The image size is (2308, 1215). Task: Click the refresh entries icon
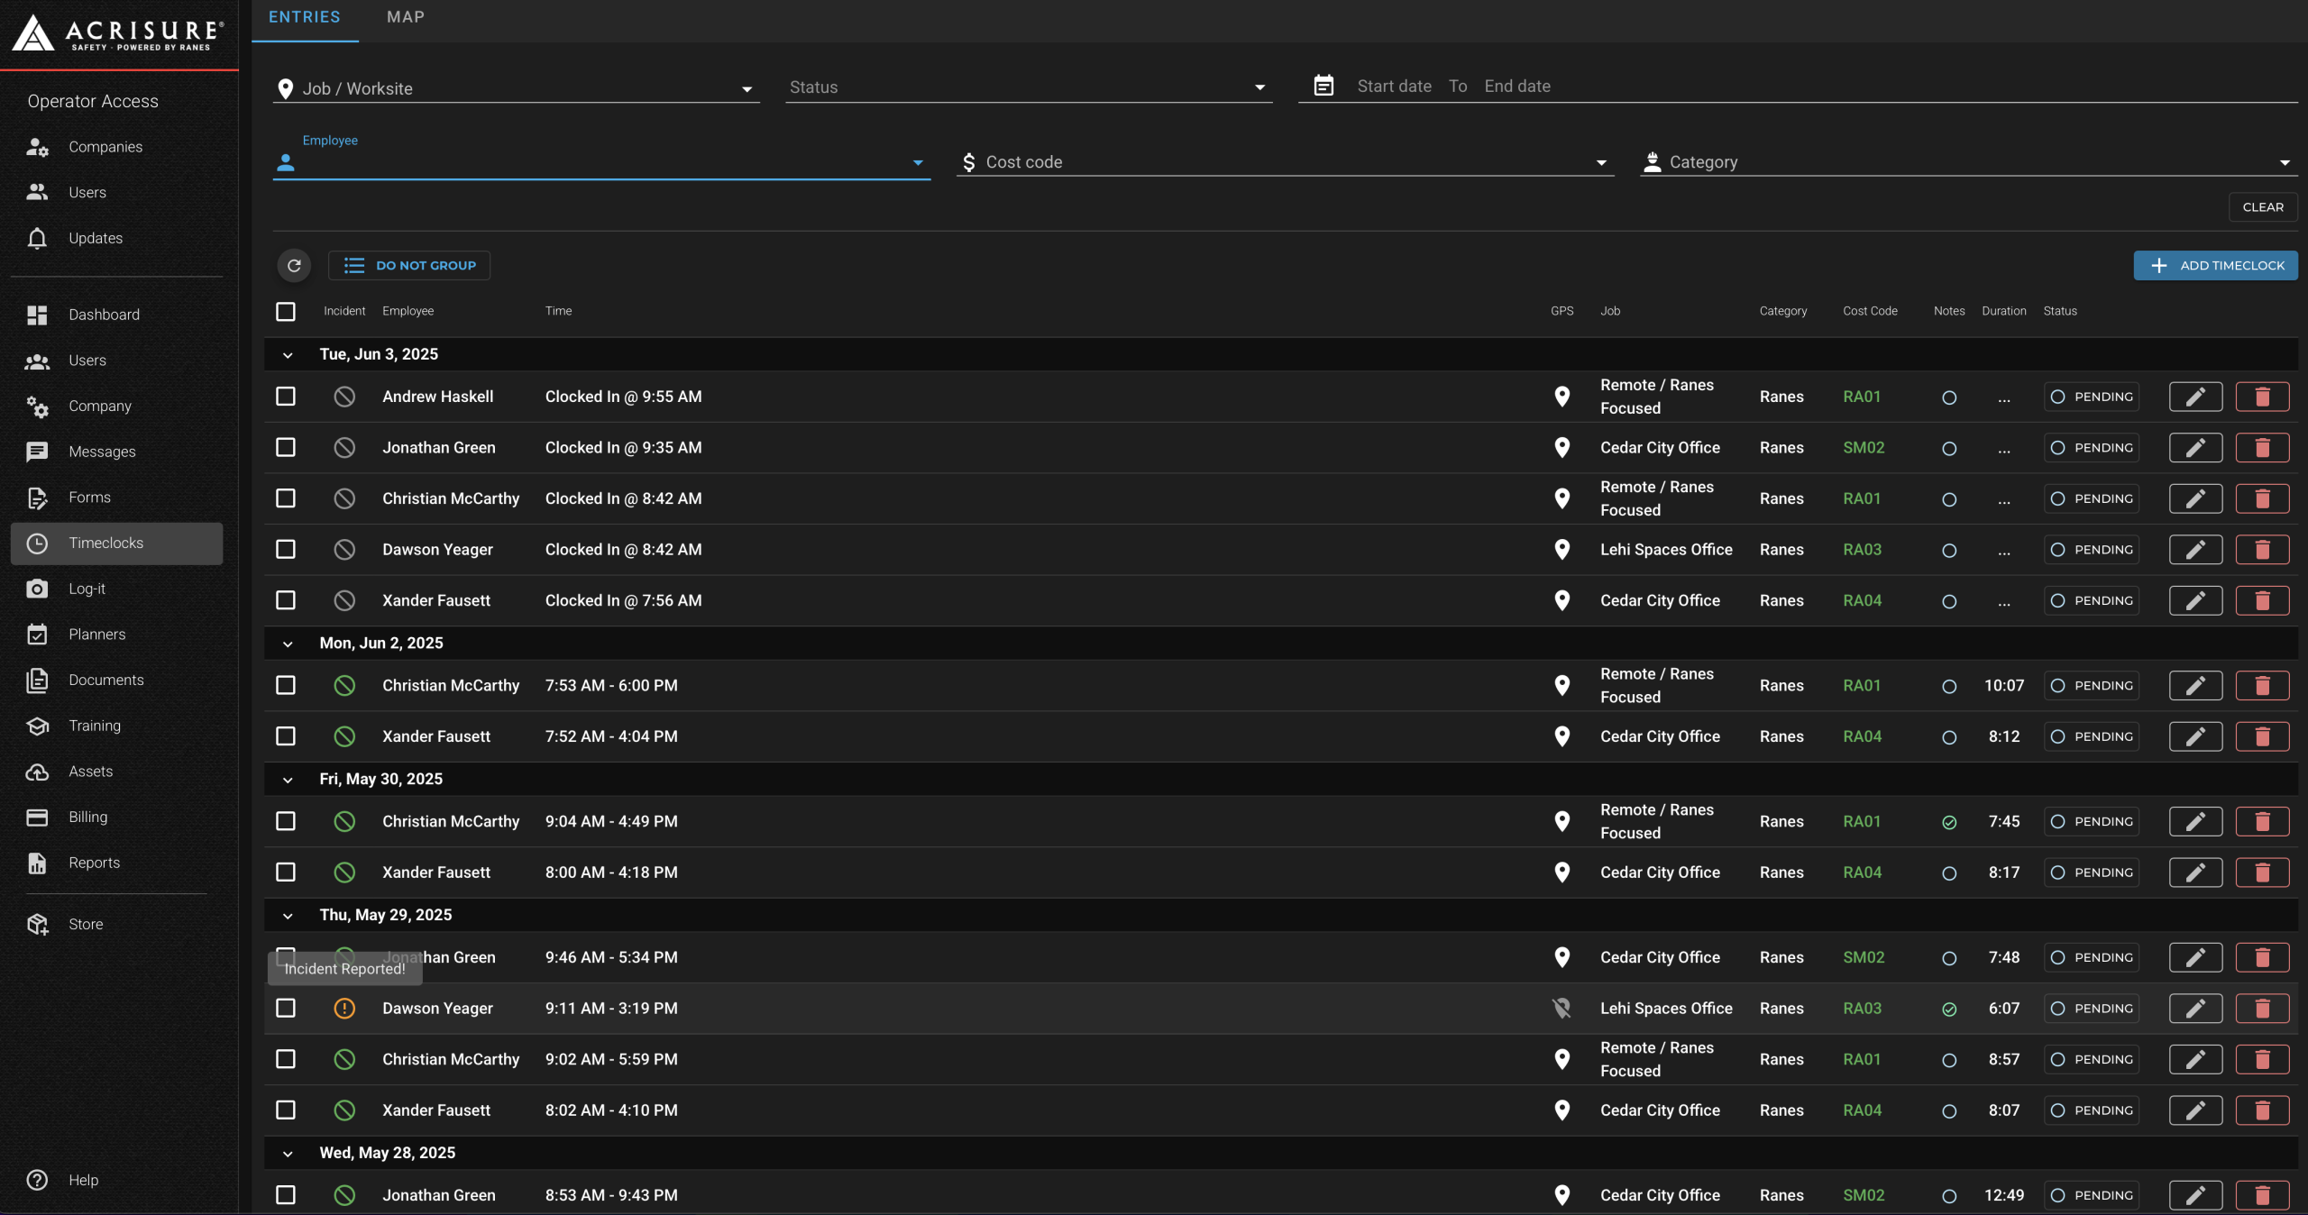294,265
